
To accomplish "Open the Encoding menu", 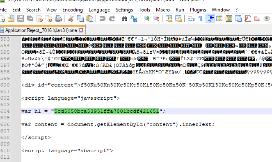I will point(73,10).
